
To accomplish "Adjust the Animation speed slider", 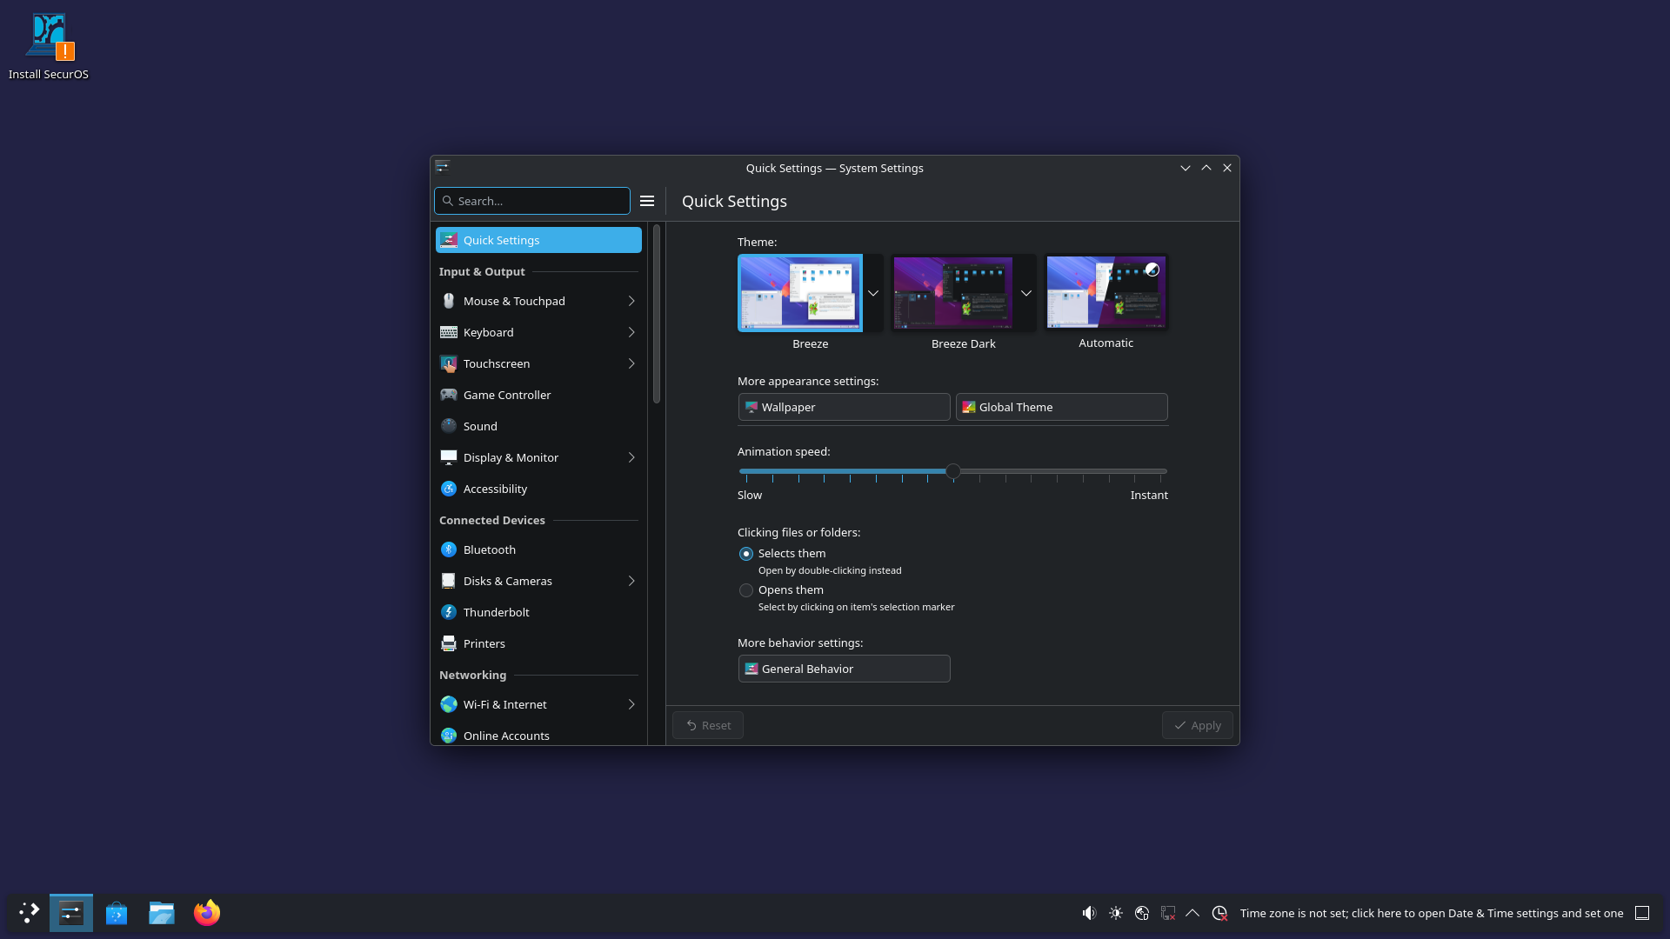I will coord(953,471).
